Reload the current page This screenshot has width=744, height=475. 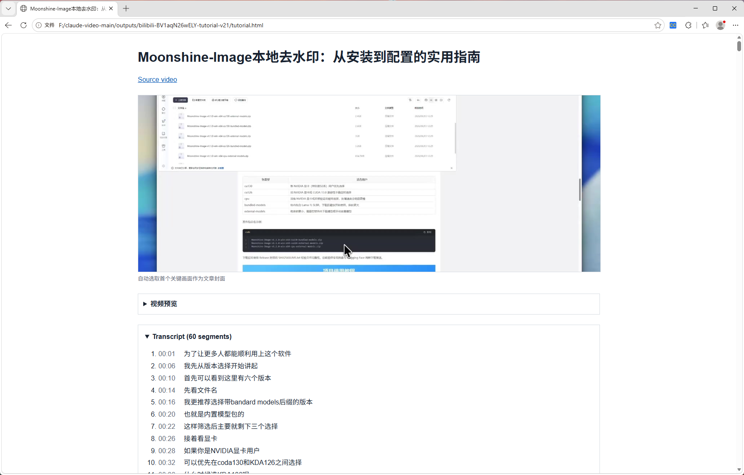point(24,25)
